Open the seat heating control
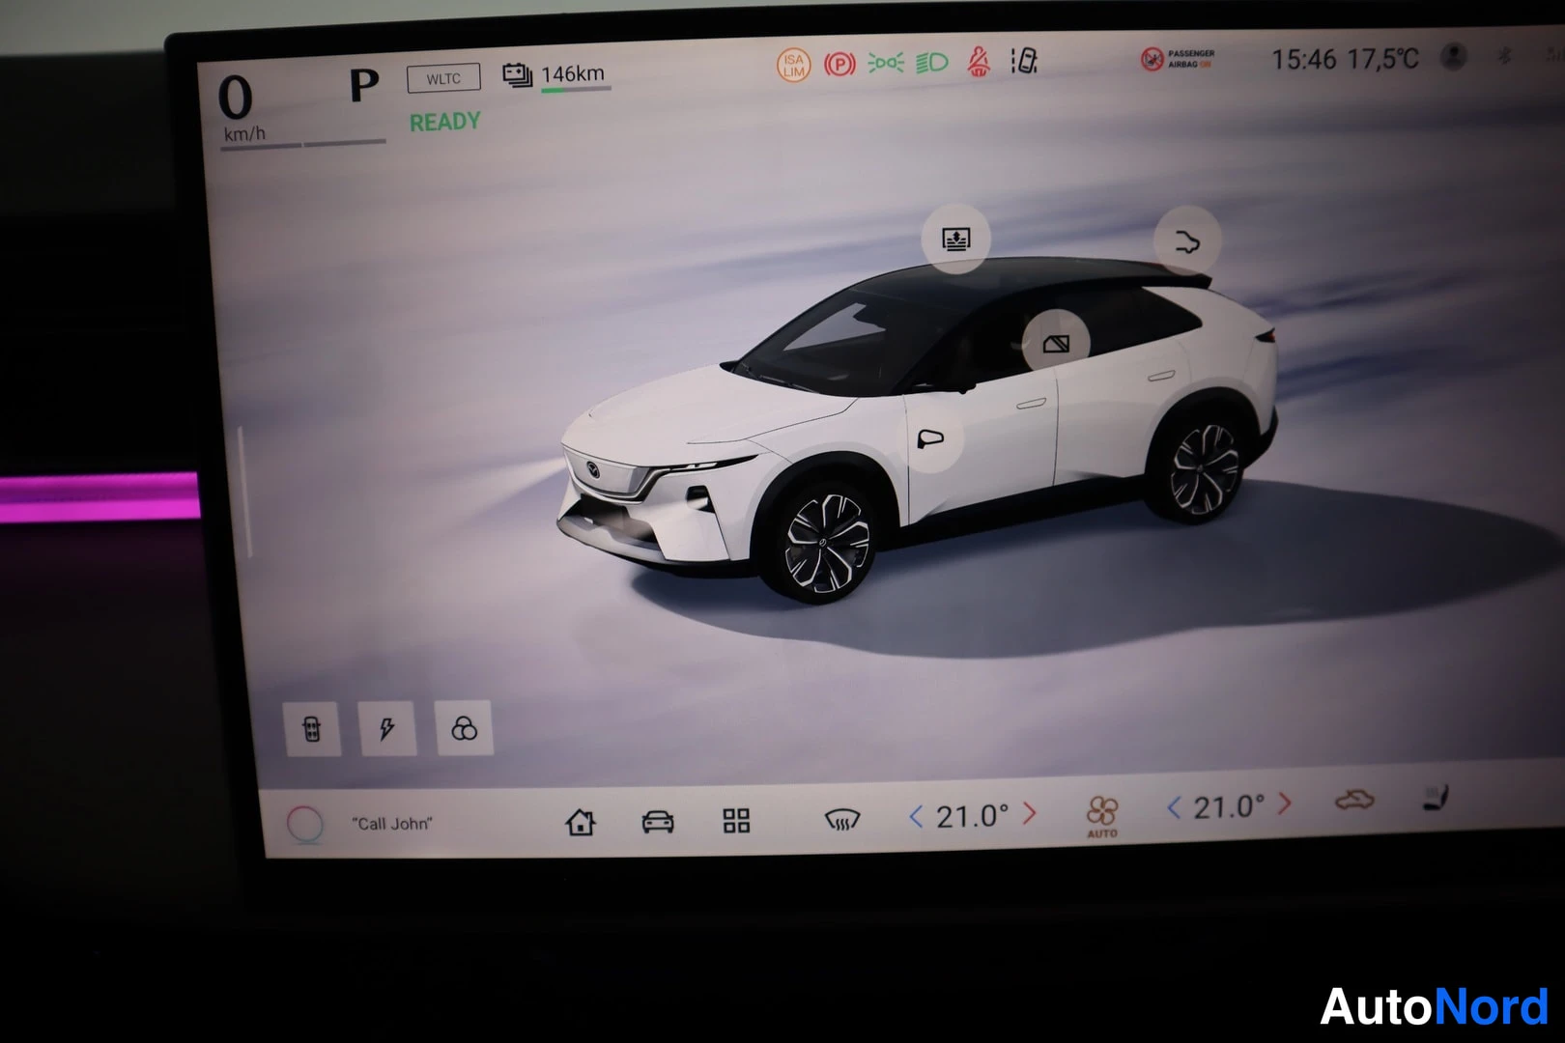1565x1043 pixels. (x=1437, y=798)
